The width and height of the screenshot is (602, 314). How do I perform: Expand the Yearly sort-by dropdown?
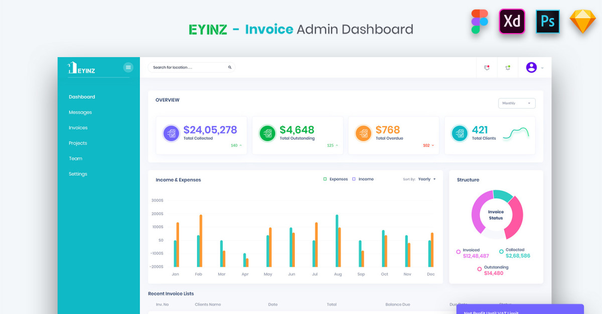426,179
